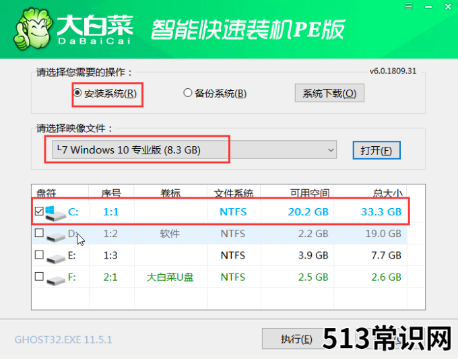Check the E: drive checkbox
This screenshot has height=359, width=458.
pyautogui.click(x=39, y=255)
